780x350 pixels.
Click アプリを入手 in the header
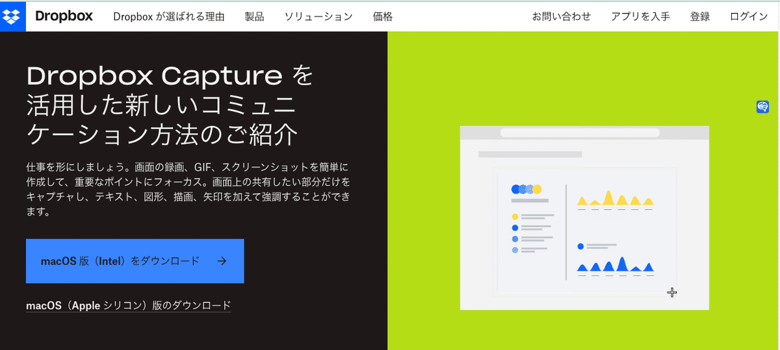tap(640, 17)
